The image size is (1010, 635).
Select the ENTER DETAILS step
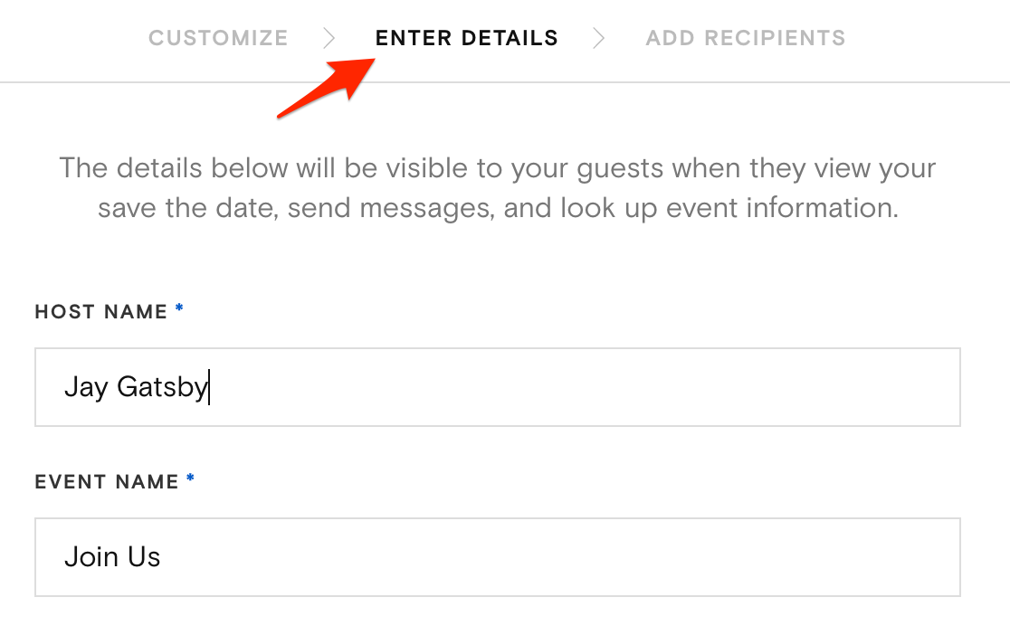pyautogui.click(x=466, y=38)
